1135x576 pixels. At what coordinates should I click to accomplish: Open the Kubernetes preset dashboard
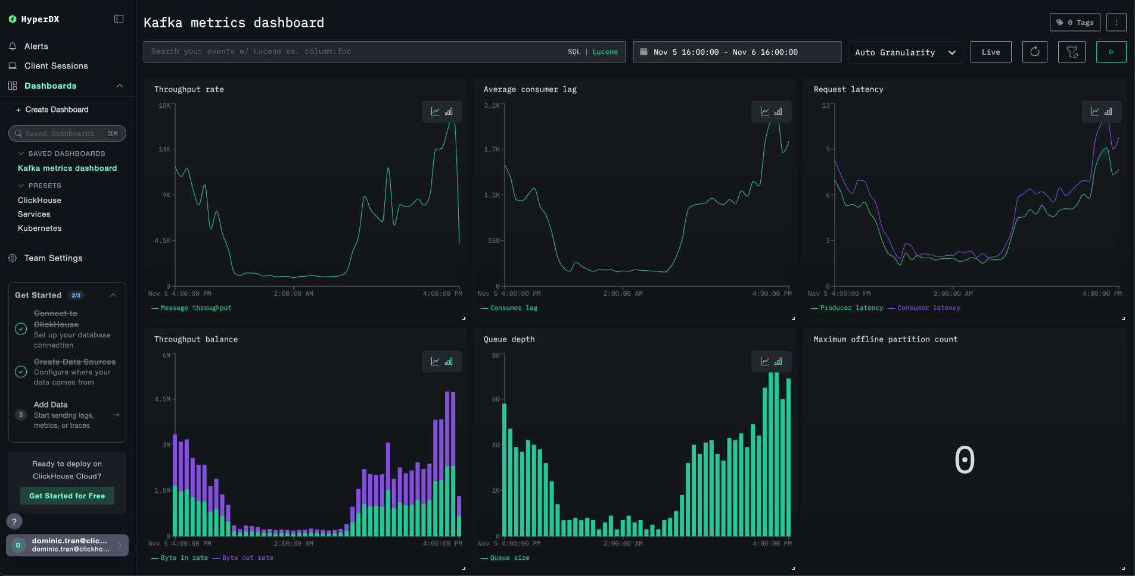pos(39,228)
